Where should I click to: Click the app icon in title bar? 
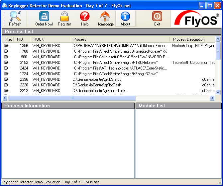5,6
